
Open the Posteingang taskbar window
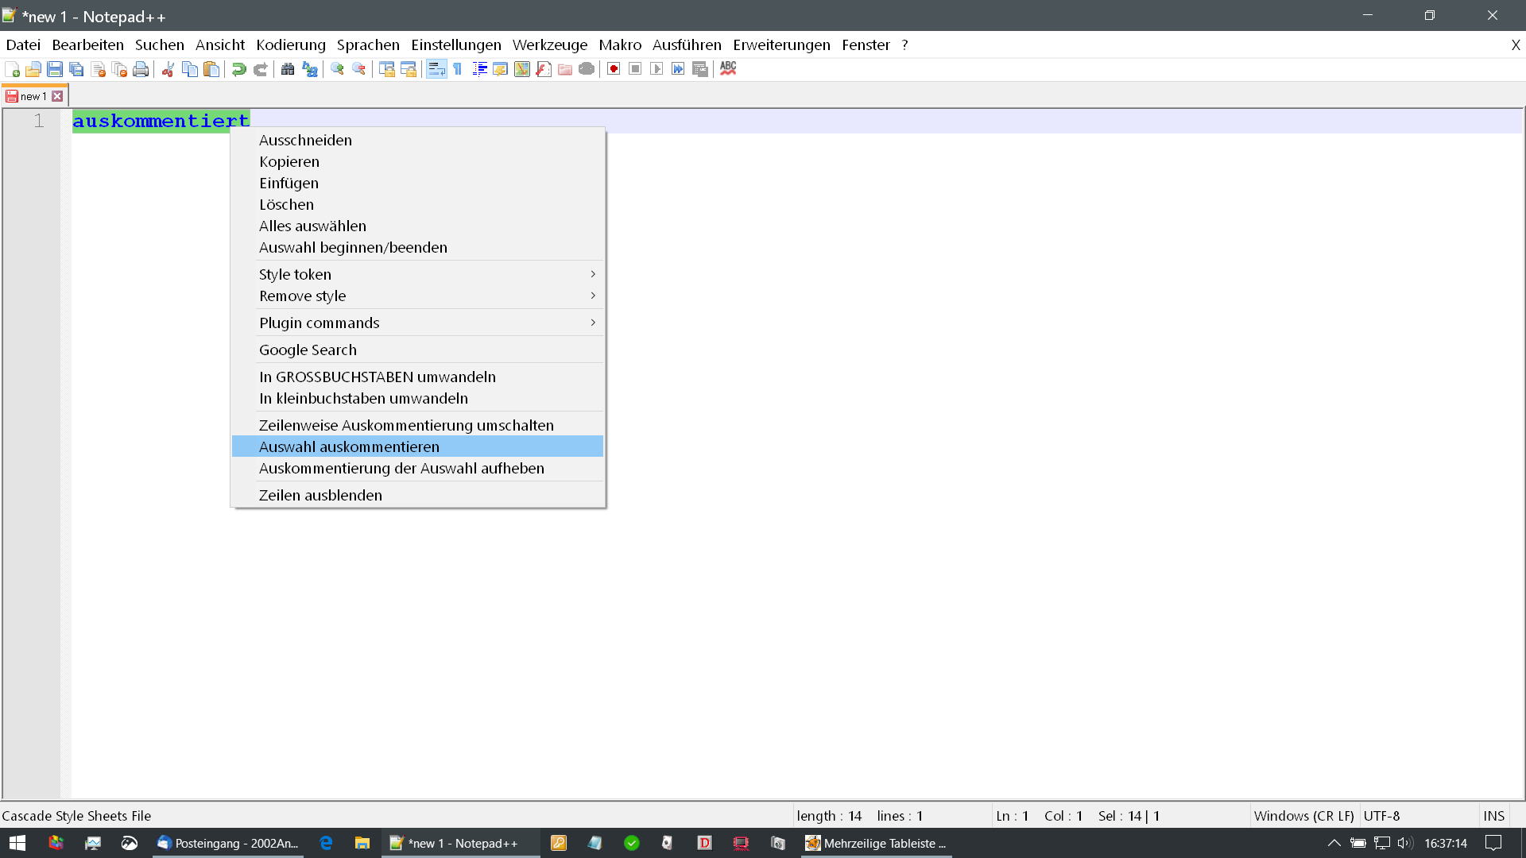228,843
